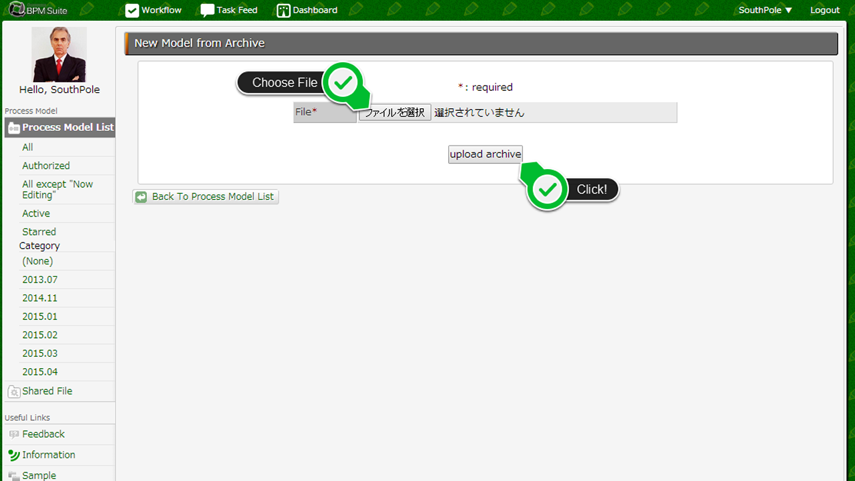855x481 pixels.
Task: Click the Workflow checkmark icon
Action: [132, 10]
